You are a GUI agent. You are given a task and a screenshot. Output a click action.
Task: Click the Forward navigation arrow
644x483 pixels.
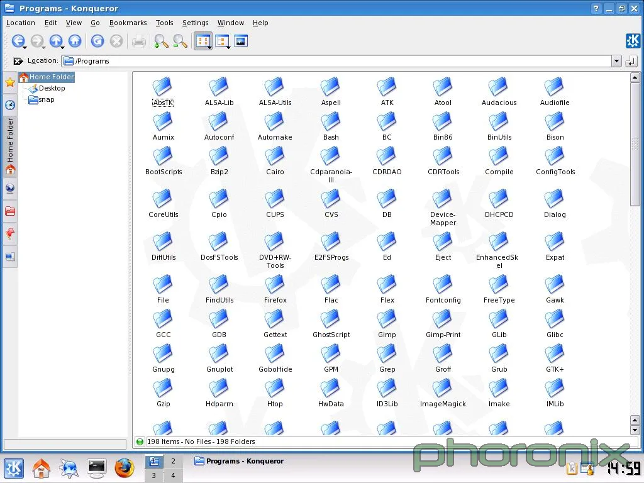36,41
